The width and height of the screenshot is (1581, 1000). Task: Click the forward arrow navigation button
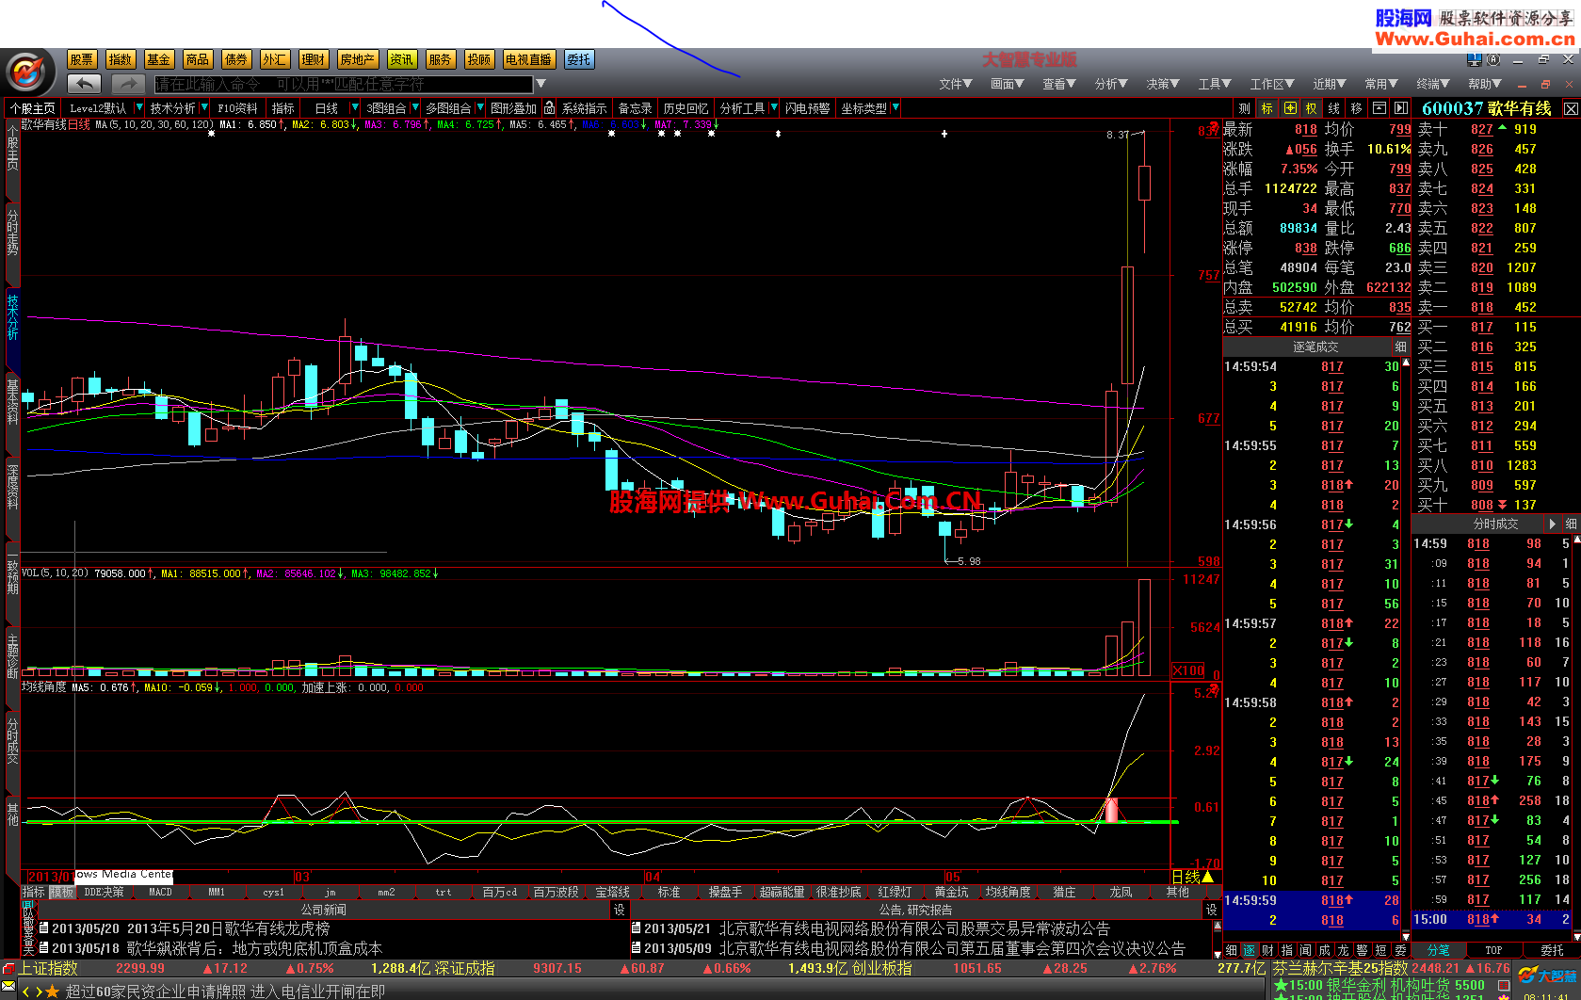[x=127, y=84]
